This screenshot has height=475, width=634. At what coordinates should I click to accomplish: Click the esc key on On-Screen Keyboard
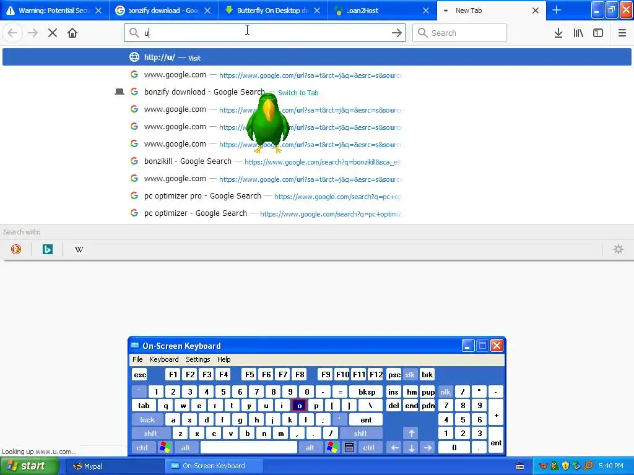(140, 374)
